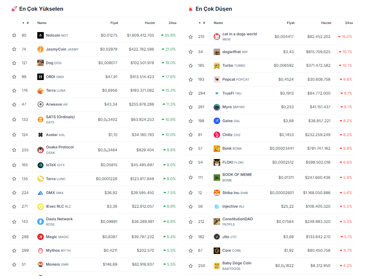Sort gainers by 24sa column header
378x276 pixels.
coord(172,23)
